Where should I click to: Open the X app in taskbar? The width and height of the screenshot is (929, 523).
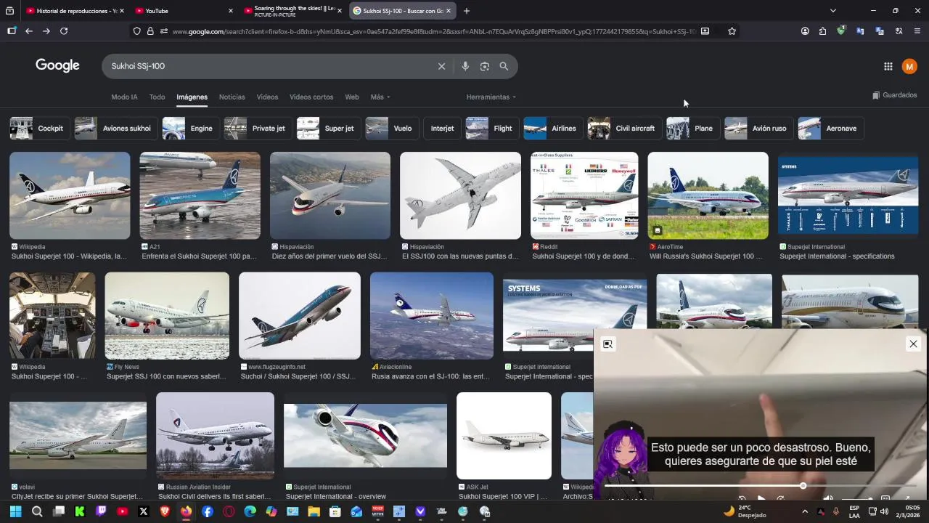[144, 511]
